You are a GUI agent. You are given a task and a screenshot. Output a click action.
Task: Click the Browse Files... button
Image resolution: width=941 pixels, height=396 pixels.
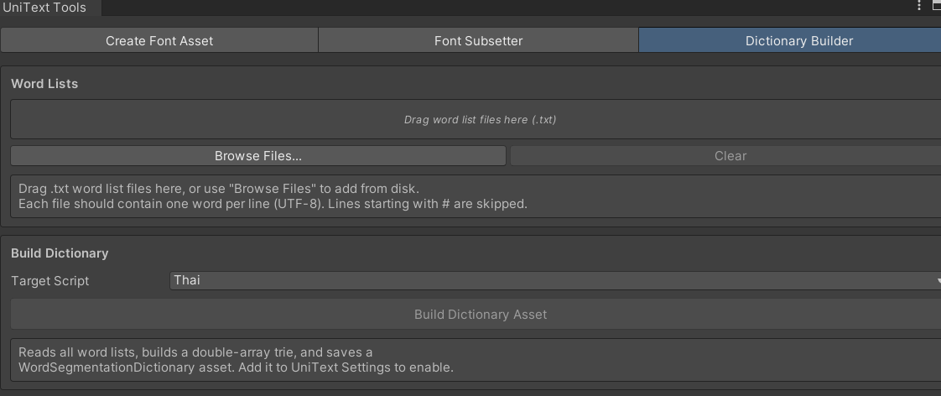coord(258,156)
